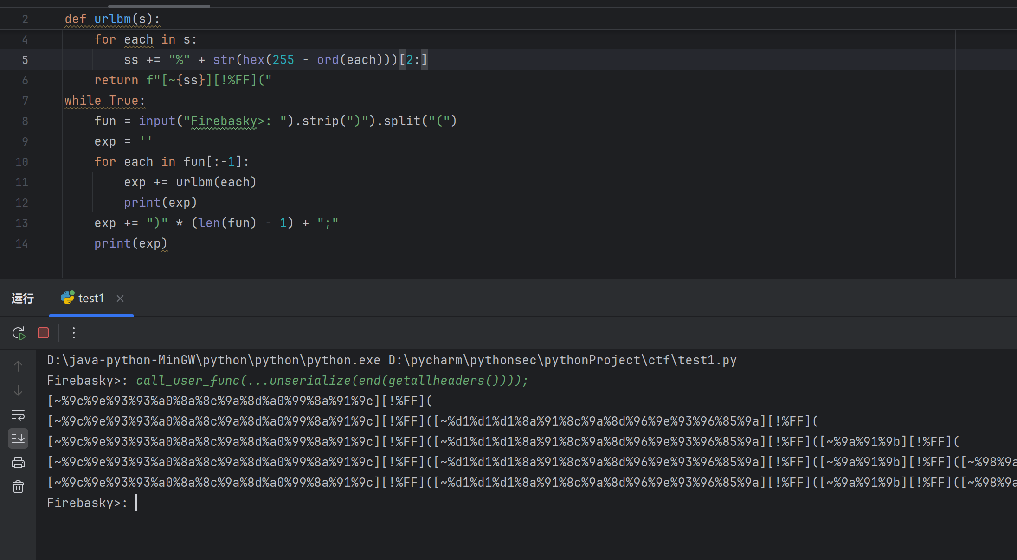Click line number 10 in gutter
Screen dimensions: 1017x560
point(22,162)
